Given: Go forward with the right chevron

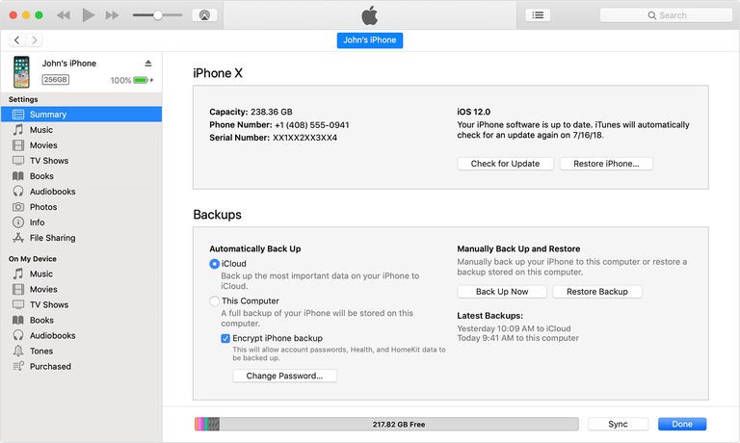Looking at the screenshot, I should point(36,40).
